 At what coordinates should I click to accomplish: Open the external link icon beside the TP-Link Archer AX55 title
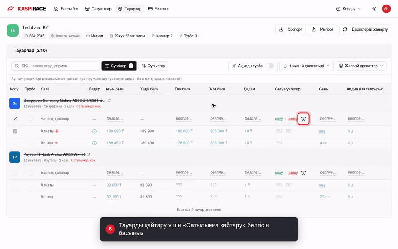[89, 154]
